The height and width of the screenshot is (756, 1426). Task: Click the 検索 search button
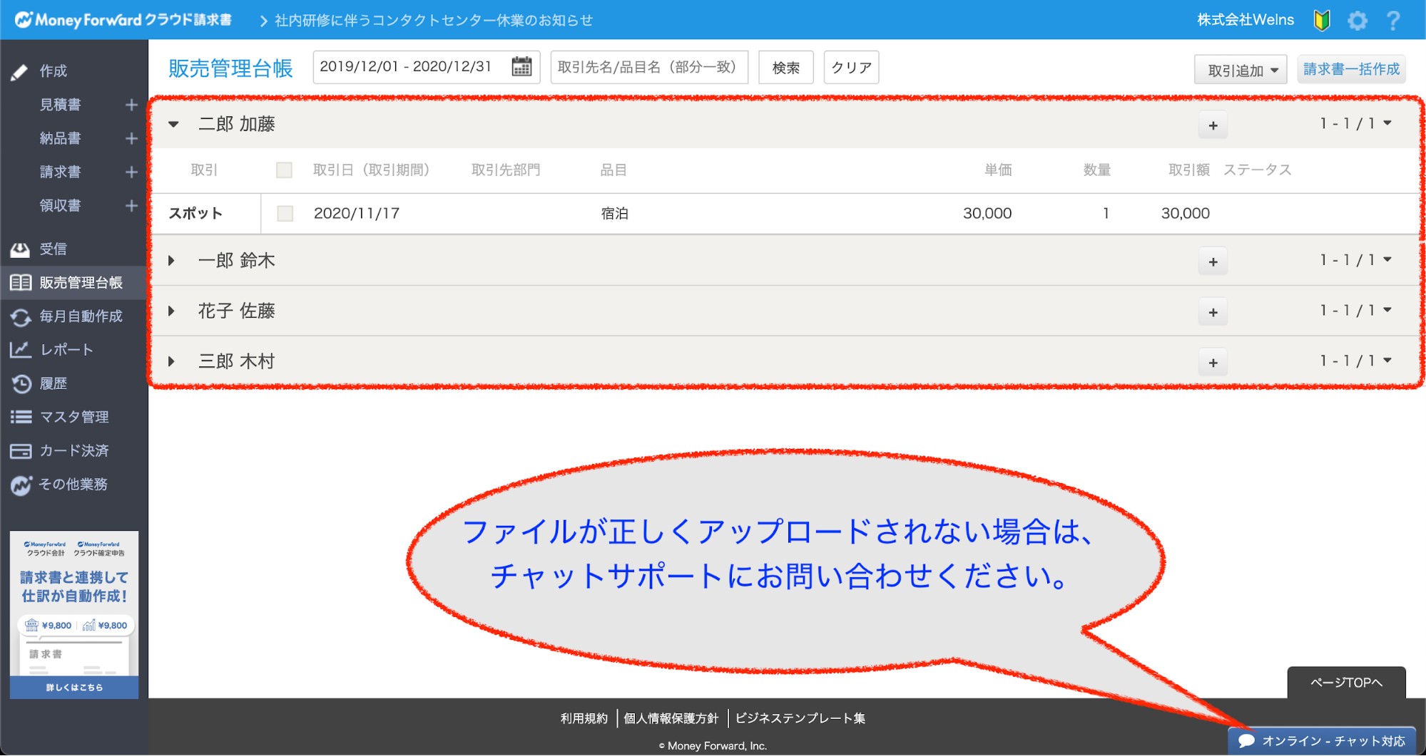[x=785, y=68]
